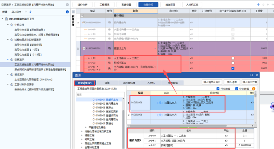Switch to the 造价分析 tab

click(x=83, y=5)
